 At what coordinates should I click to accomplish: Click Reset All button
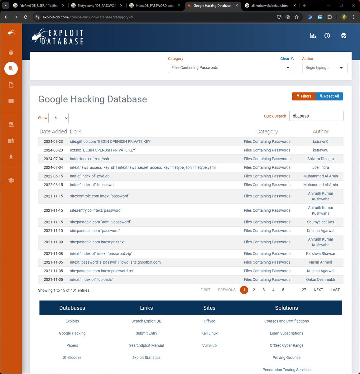click(329, 96)
